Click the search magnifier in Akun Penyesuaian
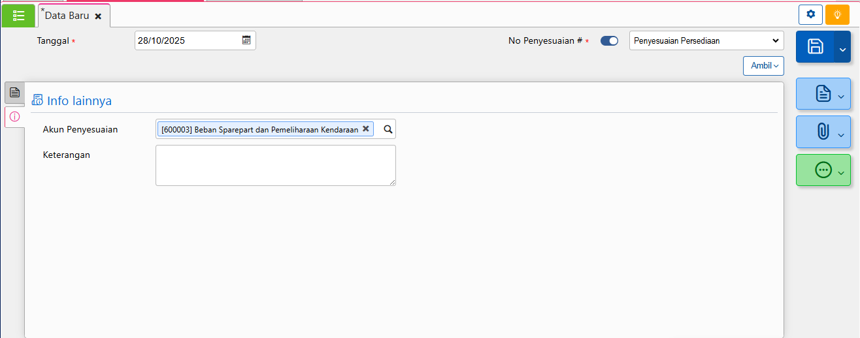This screenshot has height=338, width=860. coord(388,129)
